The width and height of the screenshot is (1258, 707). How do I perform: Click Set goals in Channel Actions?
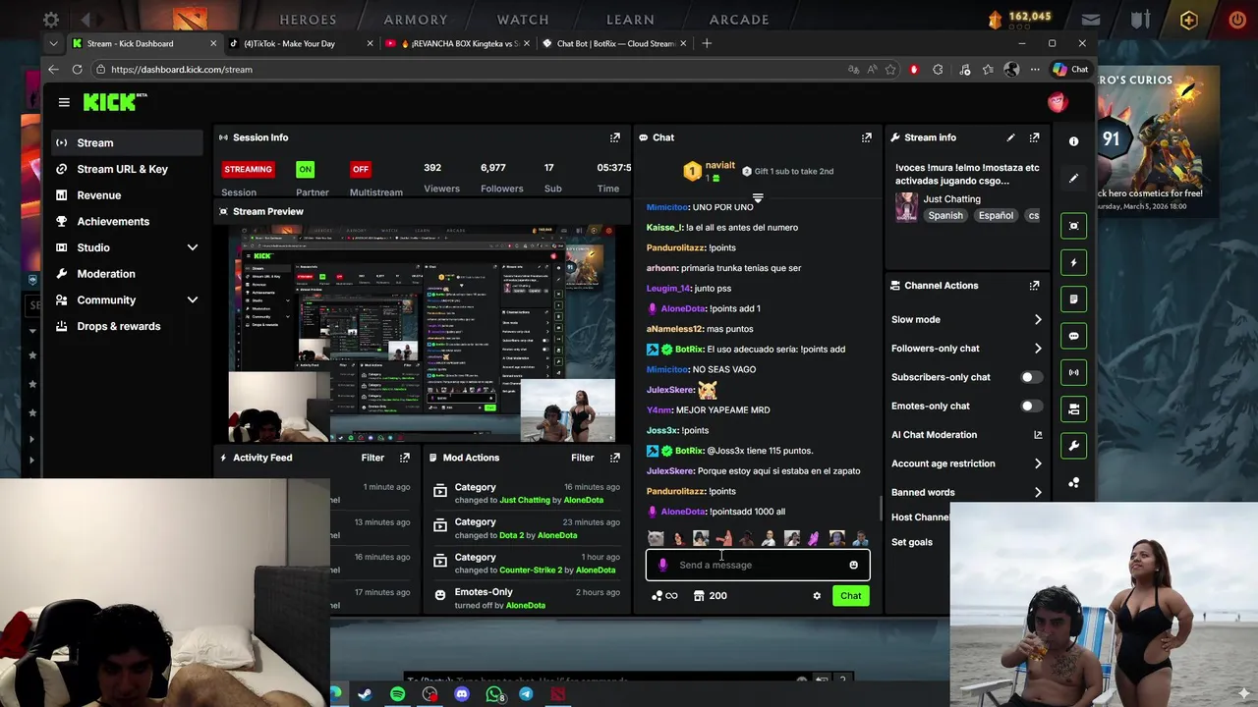tap(912, 542)
